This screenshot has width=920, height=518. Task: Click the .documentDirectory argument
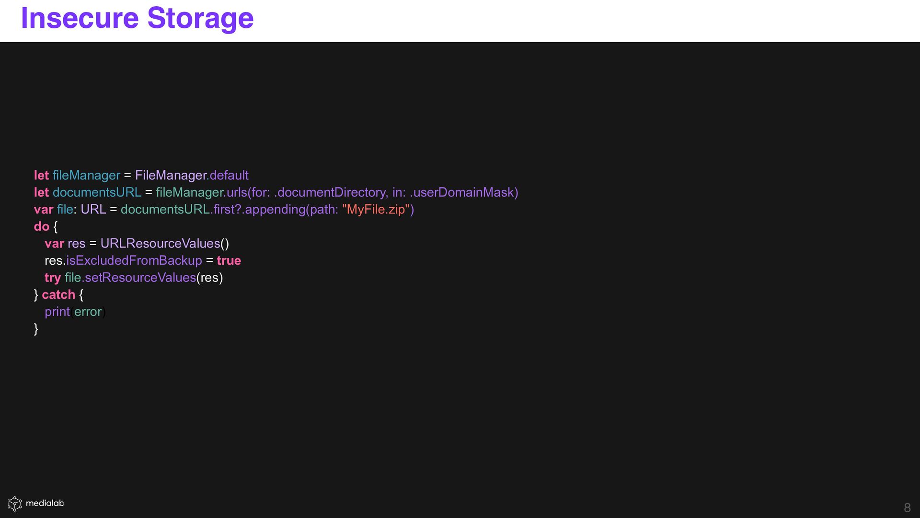[330, 192]
